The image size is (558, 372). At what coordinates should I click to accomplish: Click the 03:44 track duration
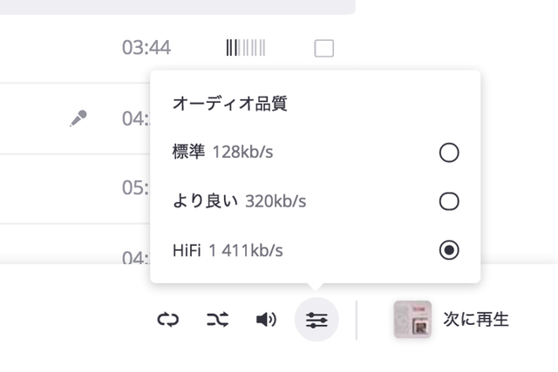146,48
